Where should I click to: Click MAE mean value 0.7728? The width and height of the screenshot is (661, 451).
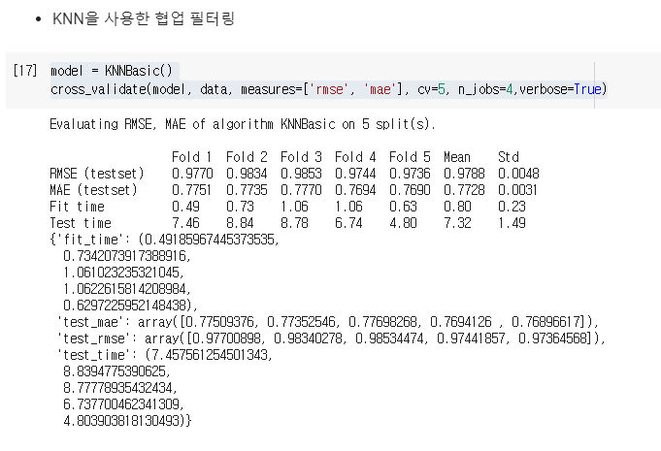point(464,190)
